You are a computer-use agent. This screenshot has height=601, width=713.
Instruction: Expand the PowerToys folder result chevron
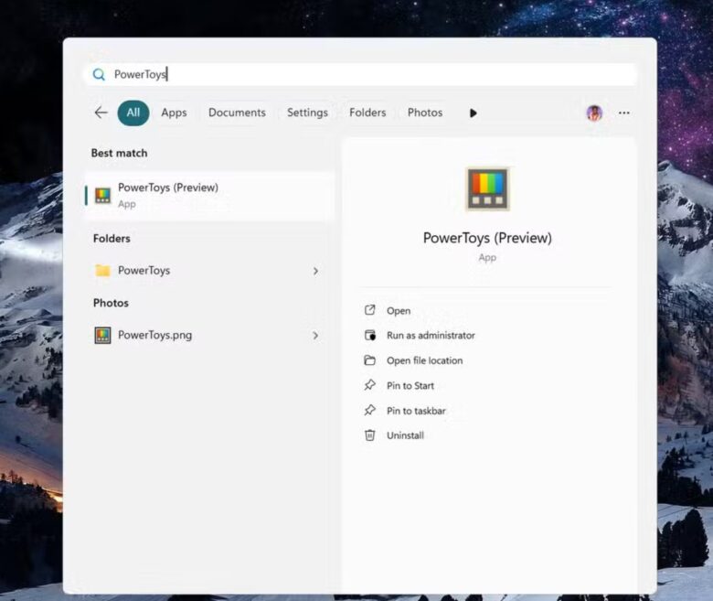coord(315,271)
